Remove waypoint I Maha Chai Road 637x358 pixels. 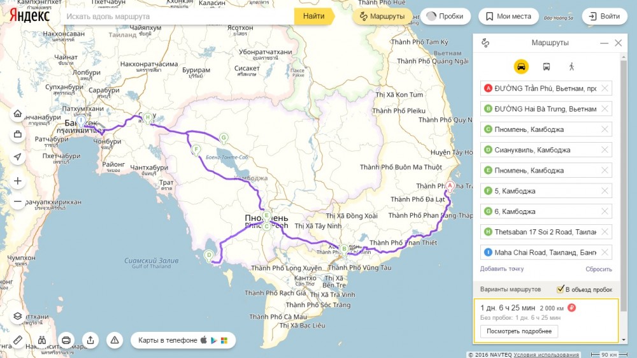[x=605, y=252]
